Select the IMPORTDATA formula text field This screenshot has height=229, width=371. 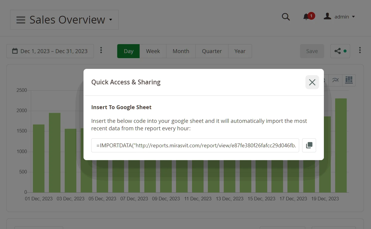click(x=195, y=145)
